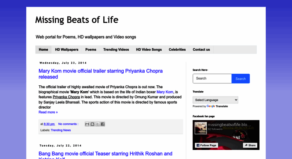Open the Contact us menu item

201,50
